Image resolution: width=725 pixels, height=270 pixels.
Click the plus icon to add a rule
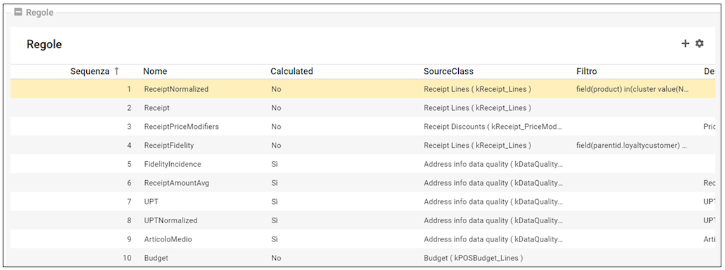coord(685,44)
